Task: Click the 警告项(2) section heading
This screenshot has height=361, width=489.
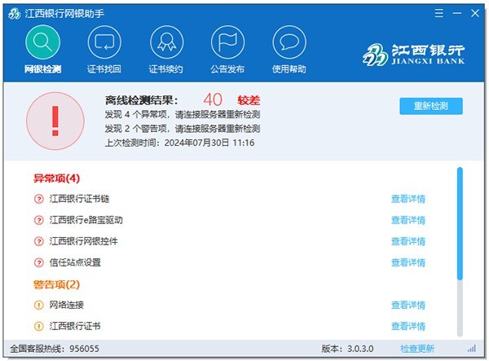Action: [x=56, y=284]
